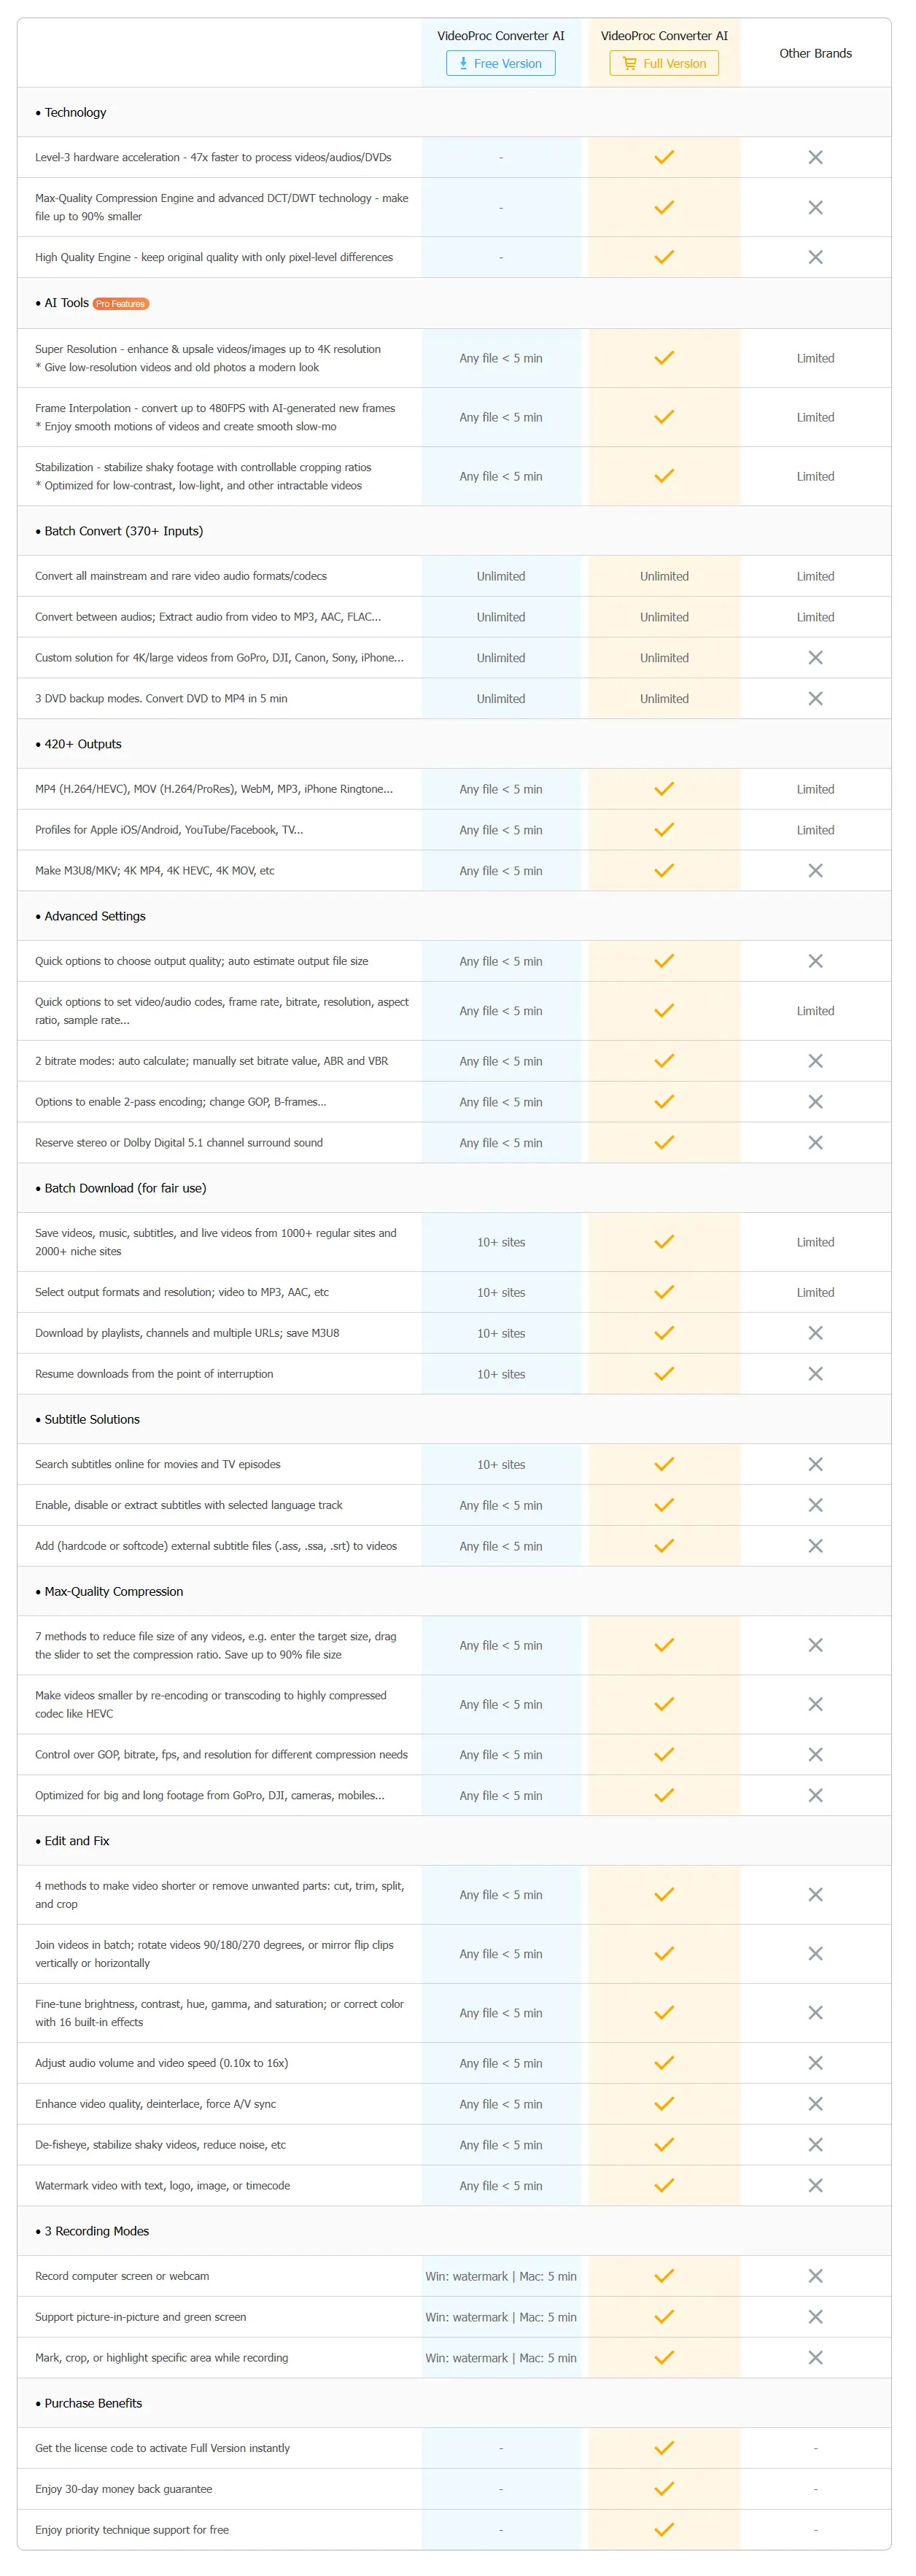Click the shopping cart icon in Full Version
Screen dimensions: 916x2576
tap(629, 63)
